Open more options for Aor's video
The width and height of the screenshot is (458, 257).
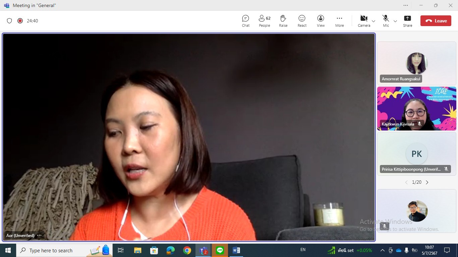[39, 235]
